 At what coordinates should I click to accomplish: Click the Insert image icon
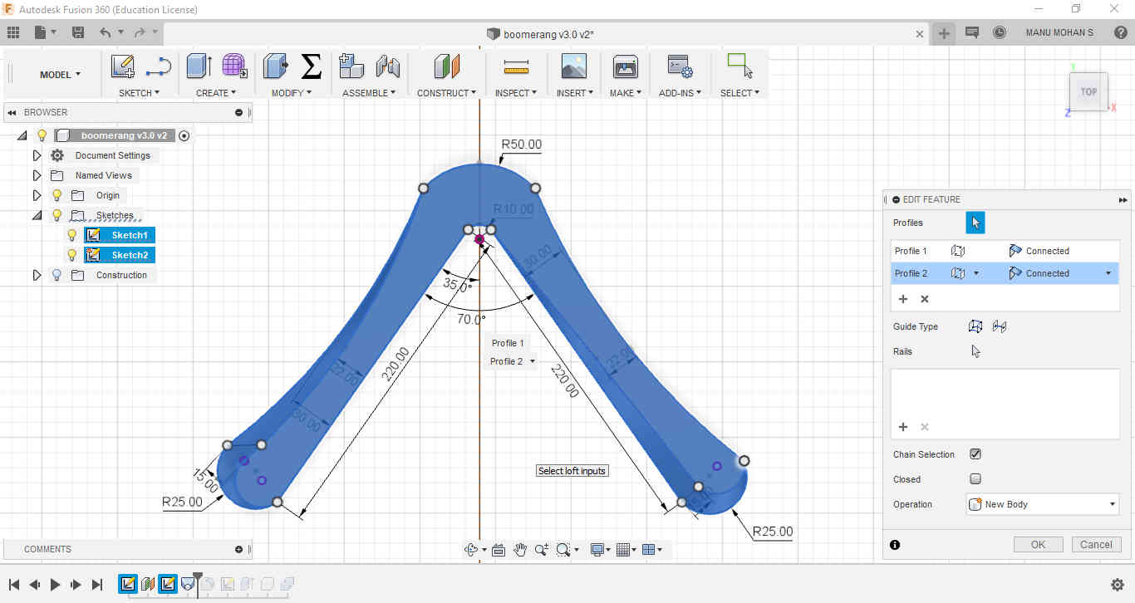574,66
